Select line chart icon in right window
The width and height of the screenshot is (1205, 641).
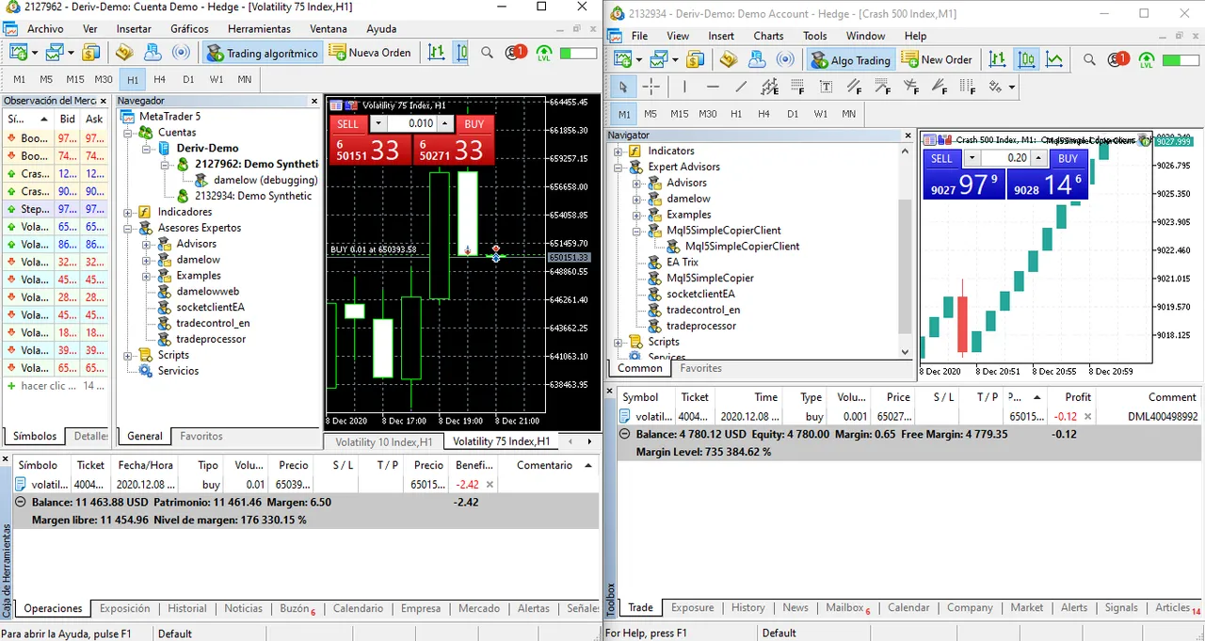[x=1053, y=59]
